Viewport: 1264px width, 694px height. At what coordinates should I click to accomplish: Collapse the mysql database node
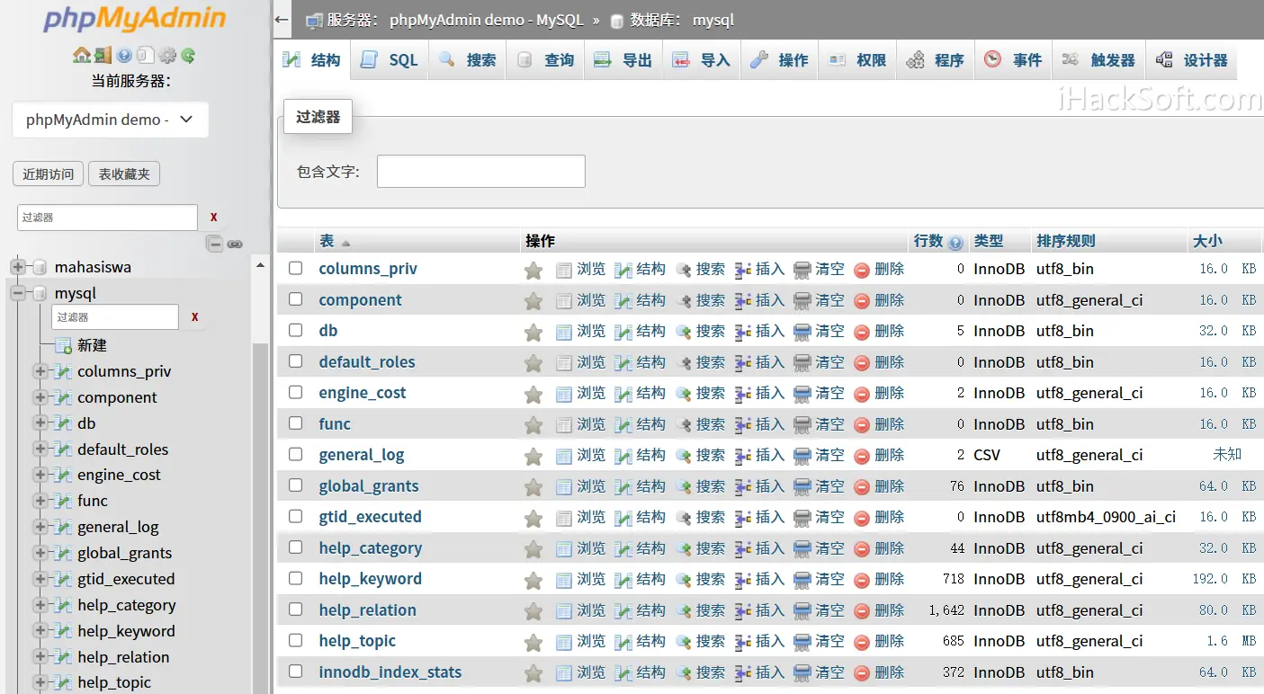(x=17, y=293)
